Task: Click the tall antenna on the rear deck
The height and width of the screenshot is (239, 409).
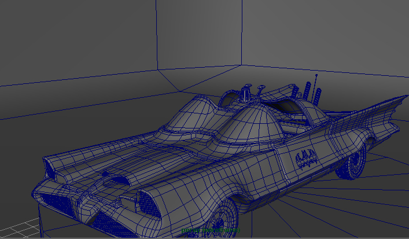Action: (314, 88)
